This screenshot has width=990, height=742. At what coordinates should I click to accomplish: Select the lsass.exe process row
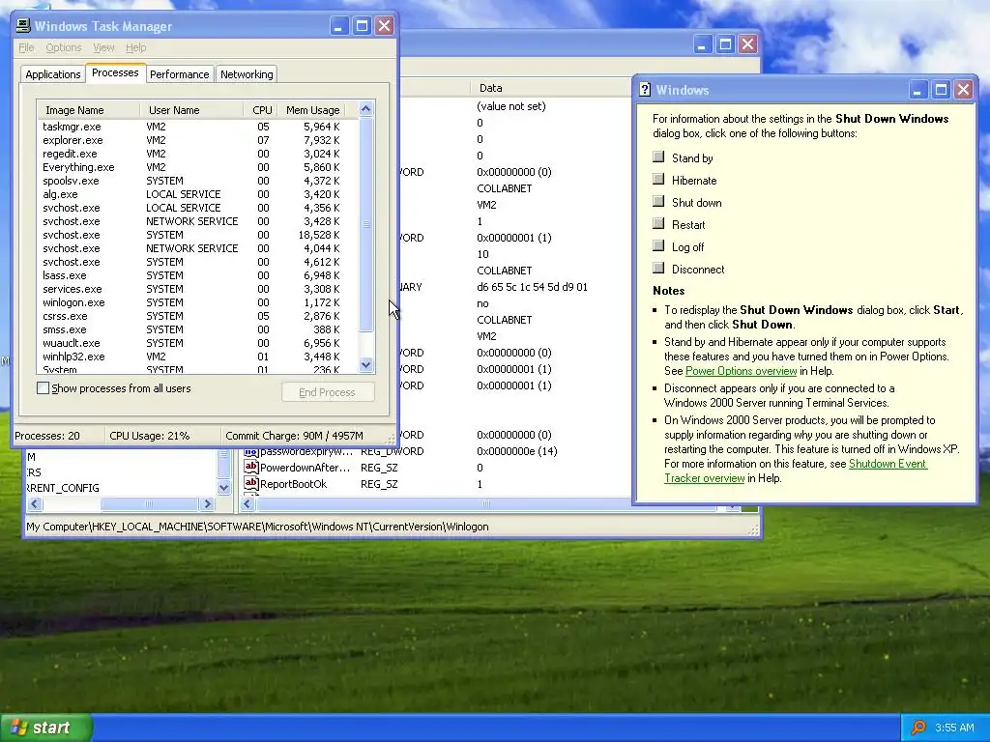click(197, 275)
